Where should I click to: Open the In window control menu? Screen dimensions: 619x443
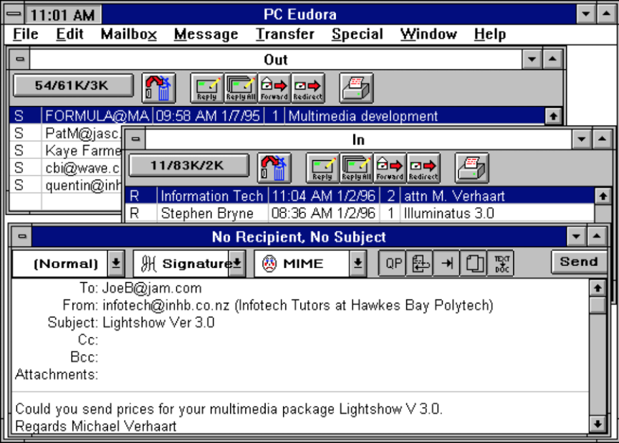[135, 139]
